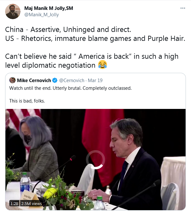Open the @Manik_M_Jolly handle link

[42, 15]
